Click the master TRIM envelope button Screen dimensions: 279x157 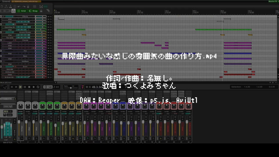point(8,106)
